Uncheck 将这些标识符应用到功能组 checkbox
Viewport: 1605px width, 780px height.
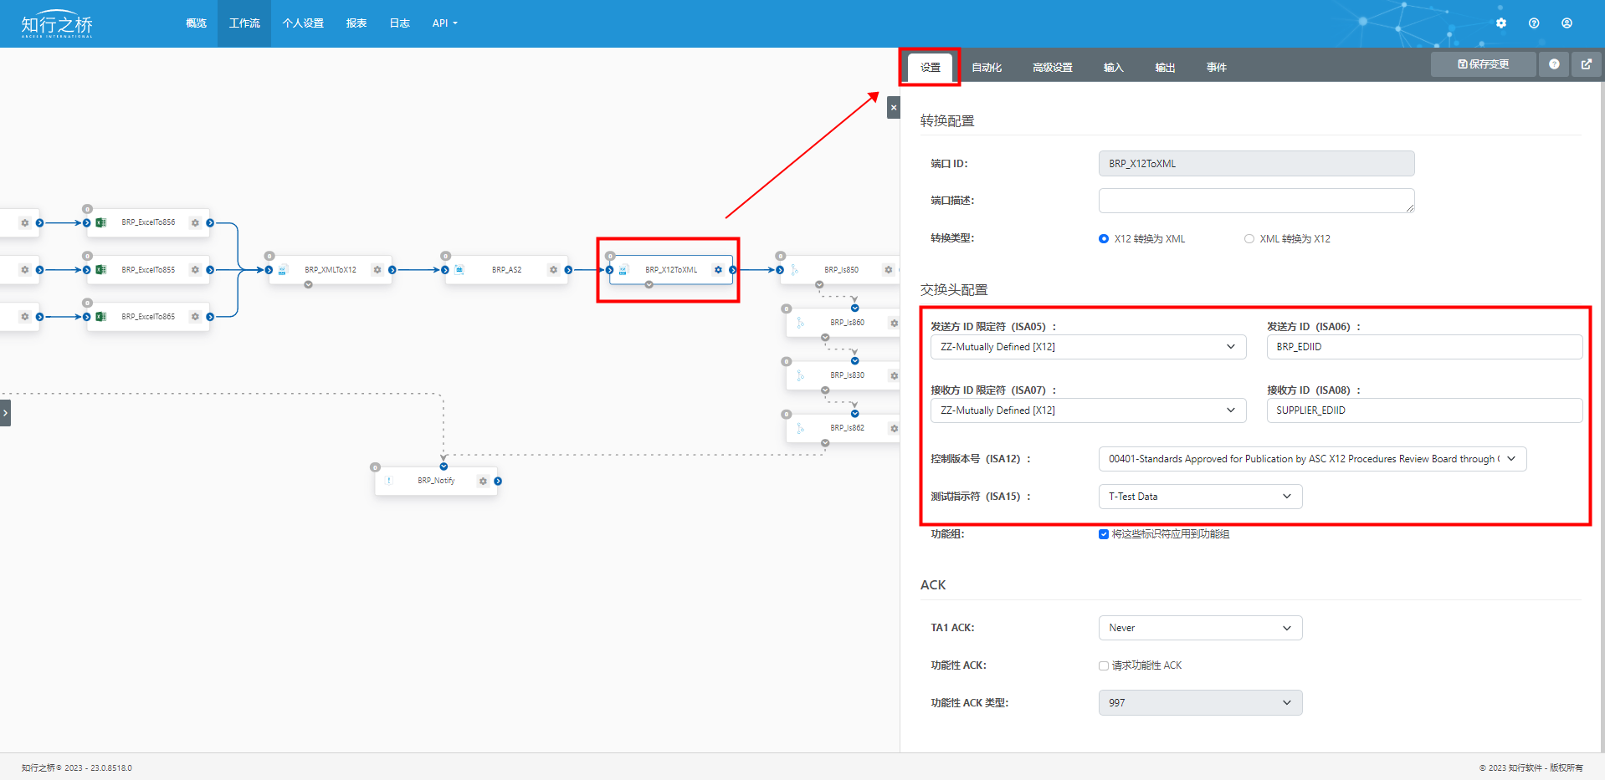(x=1104, y=534)
